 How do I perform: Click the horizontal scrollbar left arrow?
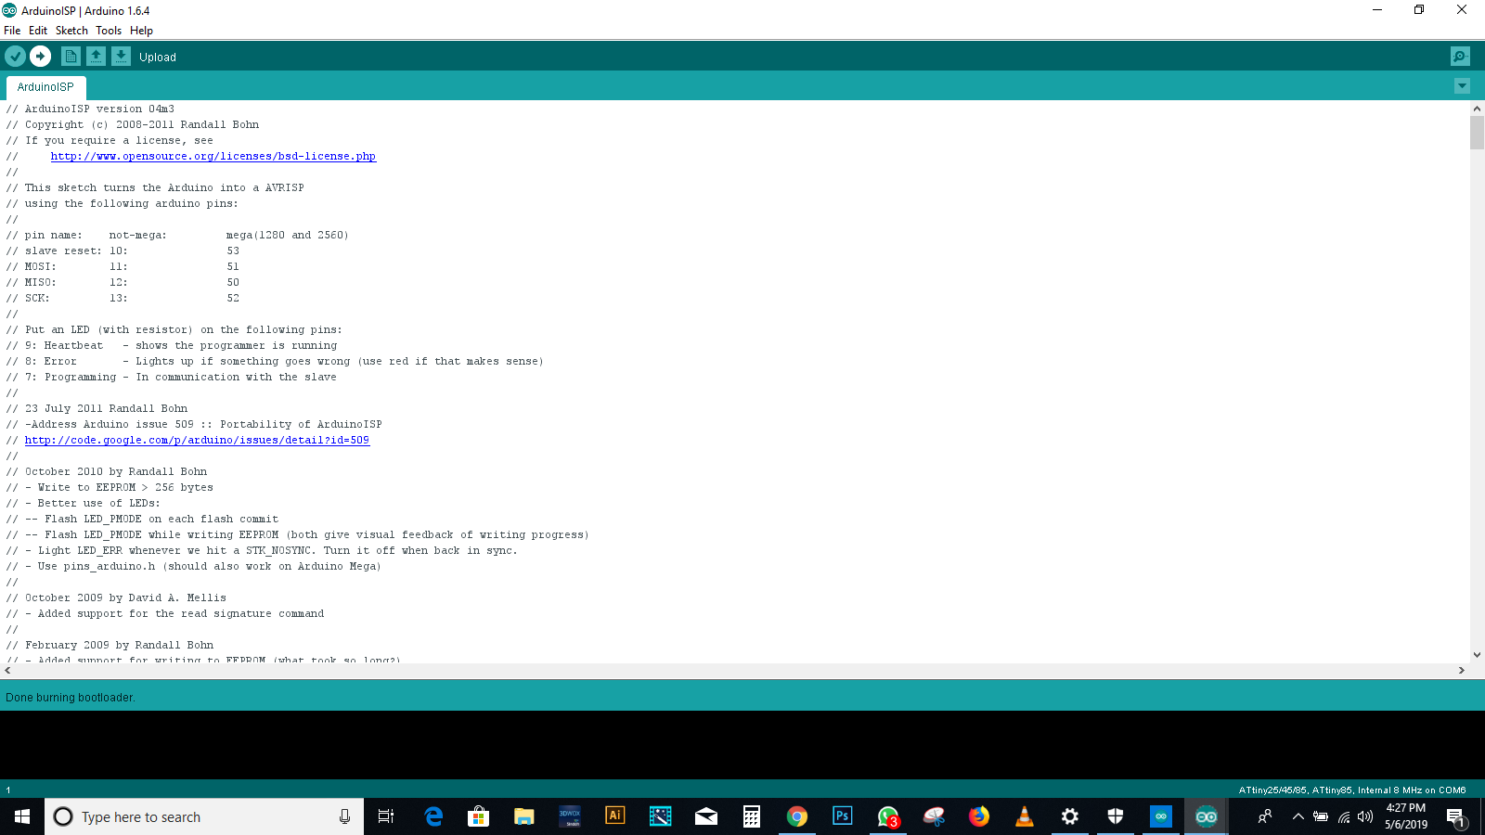coord(7,670)
